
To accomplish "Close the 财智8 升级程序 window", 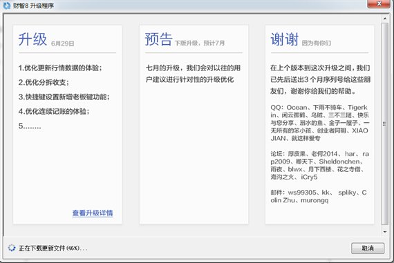I will point(379,3).
